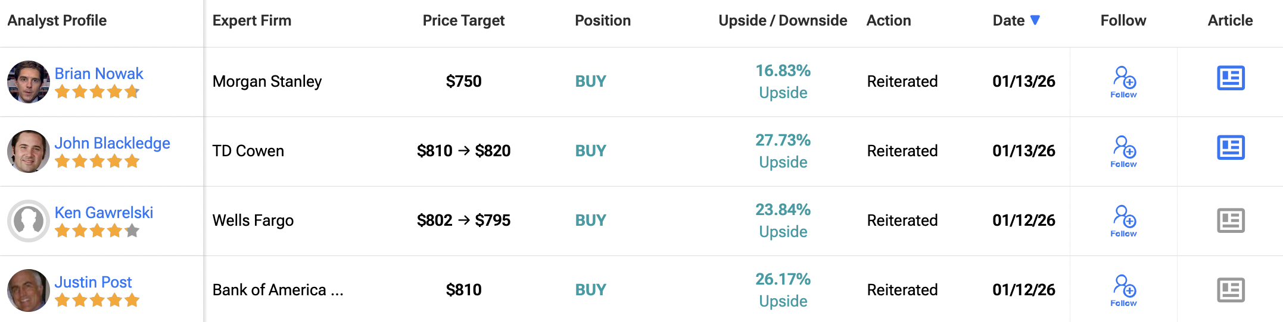Click Ken Gawrelski's placeholder avatar
This screenshot has height=322, width=1283.
(x=29, y=221)
